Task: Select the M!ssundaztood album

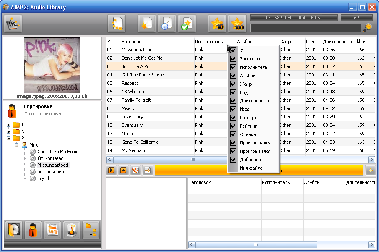Action: [x=53, y=165]
